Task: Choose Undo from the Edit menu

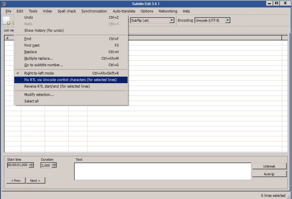Action: 71,17
